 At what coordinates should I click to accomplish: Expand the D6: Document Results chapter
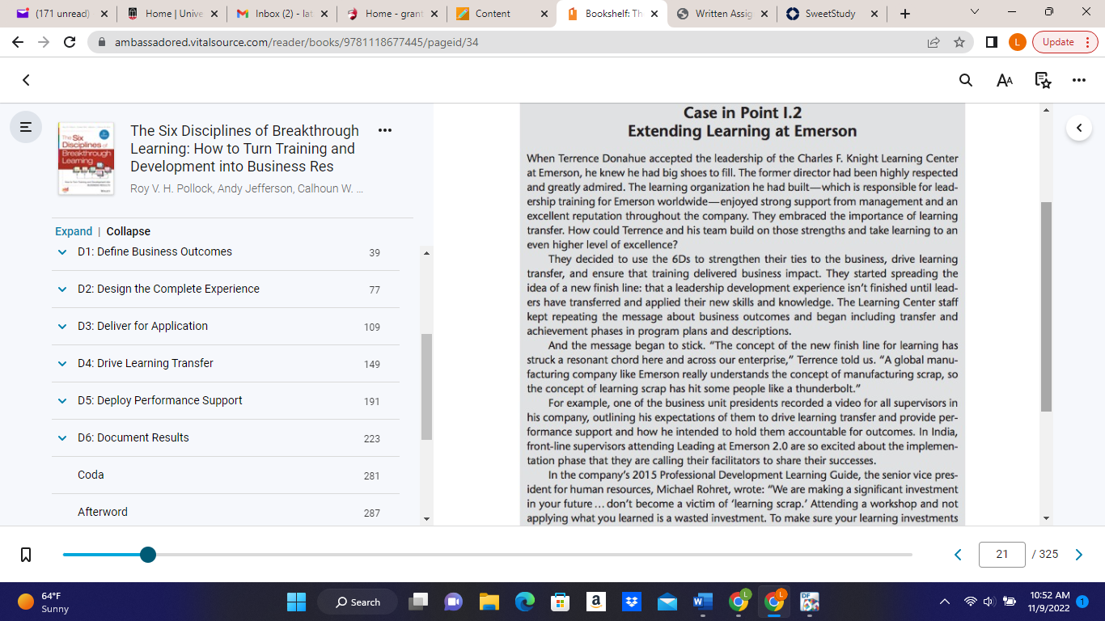click(62, 438)
